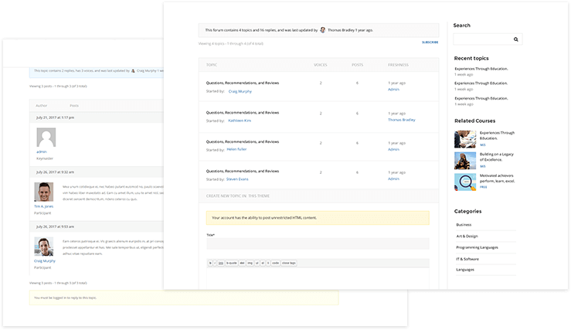Click the bold button in editor toolbar
This screenshot has height=330, width=571.
point(211,263)
